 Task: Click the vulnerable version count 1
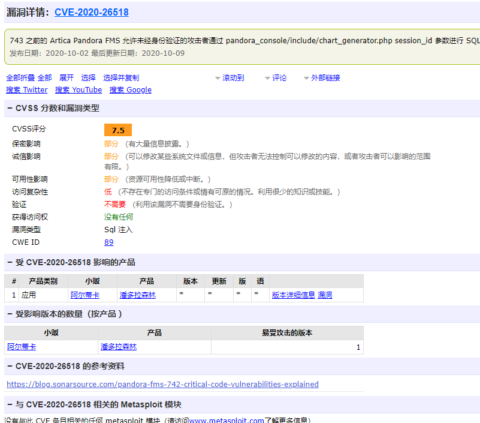358,347
